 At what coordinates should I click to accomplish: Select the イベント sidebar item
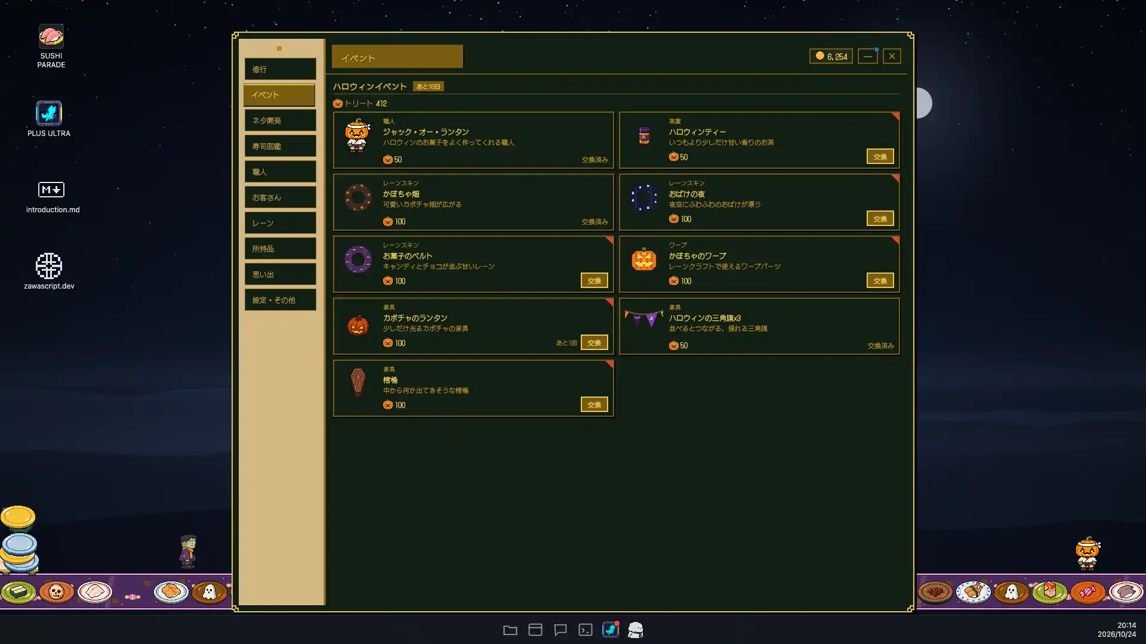pyautogui.click(x=279, y=95)
